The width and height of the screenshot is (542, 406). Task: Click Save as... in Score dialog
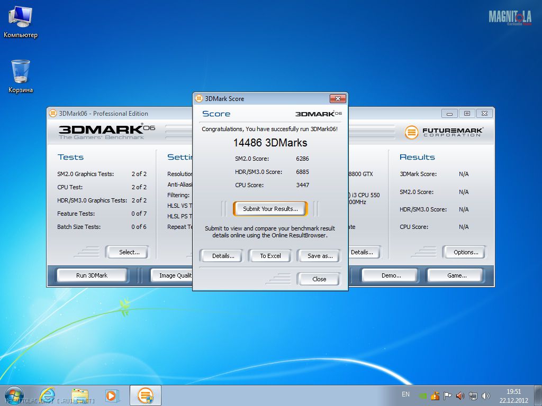click(x=320, y=256)
